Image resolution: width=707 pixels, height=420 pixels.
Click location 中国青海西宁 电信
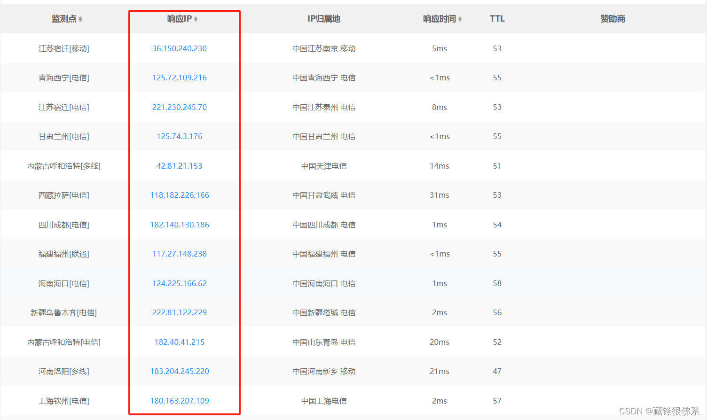coord(324,78)
